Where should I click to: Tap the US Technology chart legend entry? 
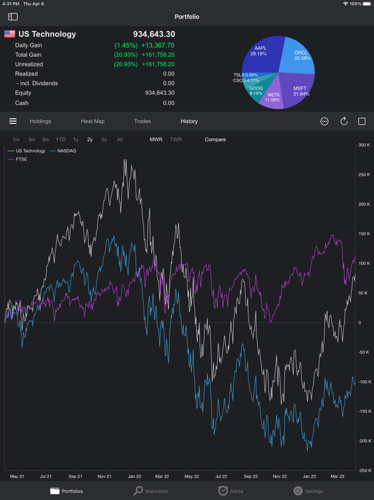tap(26, 151)
